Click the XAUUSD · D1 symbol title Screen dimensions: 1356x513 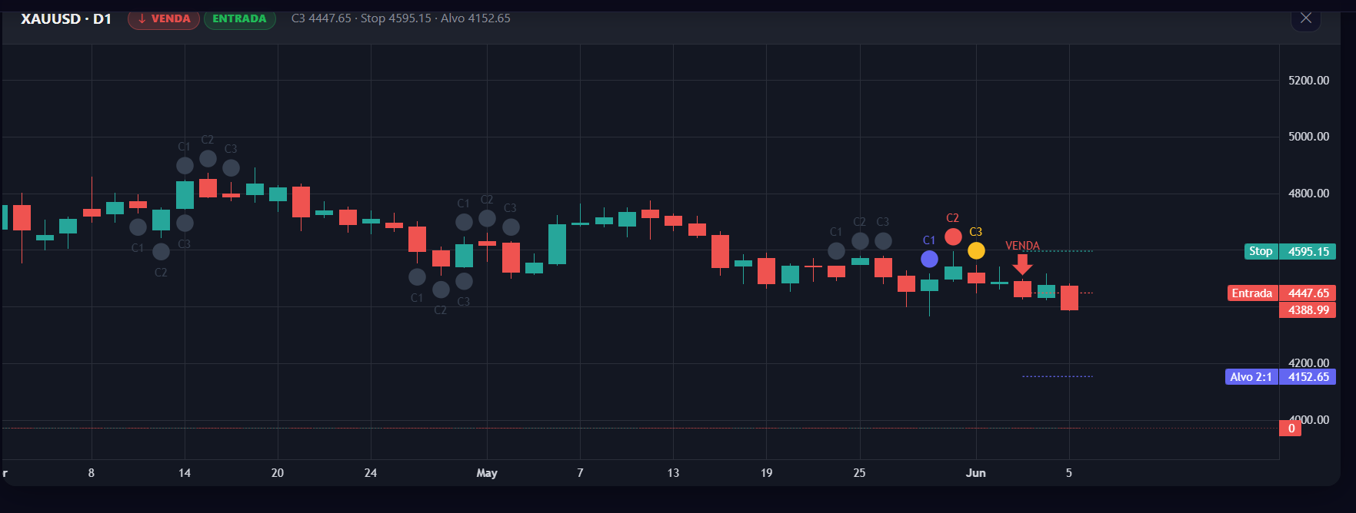[x=66, y=18]
